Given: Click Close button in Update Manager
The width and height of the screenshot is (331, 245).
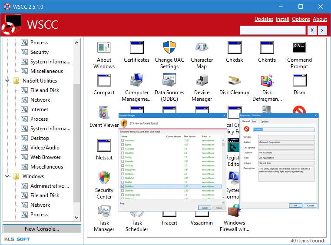Looking at the screenshot, I should tap(219, 208).
